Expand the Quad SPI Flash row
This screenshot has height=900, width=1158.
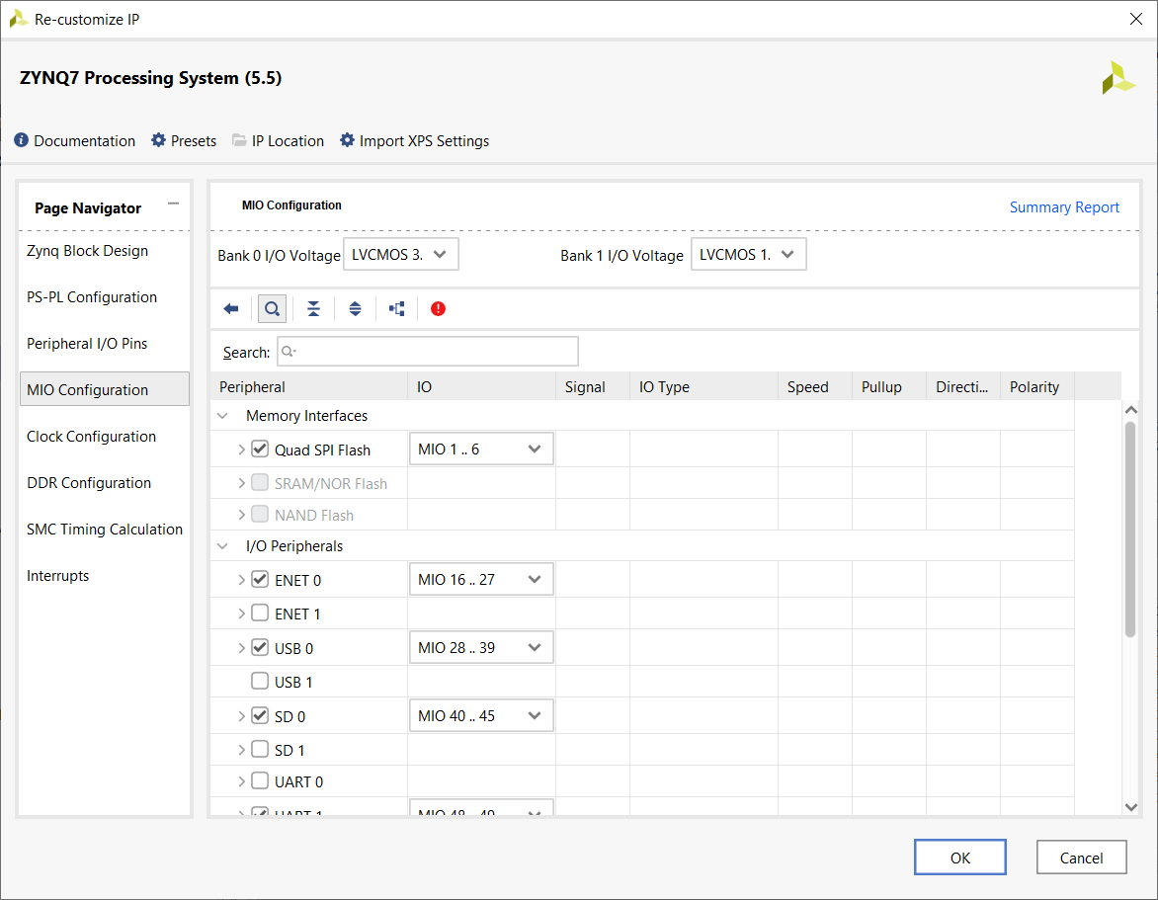tap(241, 450)
